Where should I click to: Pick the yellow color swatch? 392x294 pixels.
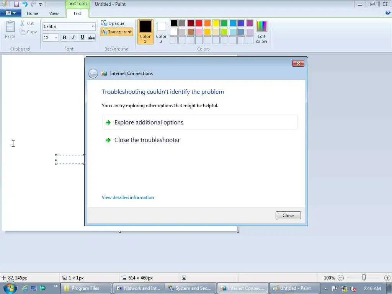pyautogui.click(x=216, y=23)
